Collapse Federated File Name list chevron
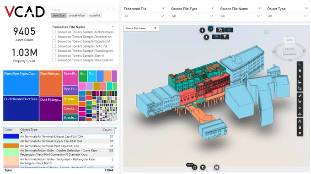This screenshot has width=311, height=174. pyautogui.click(x=113, y=27)
